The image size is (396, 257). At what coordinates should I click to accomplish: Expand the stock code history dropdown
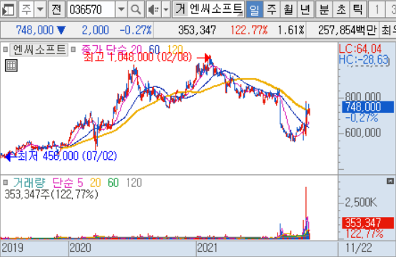[x=121, y=9]
